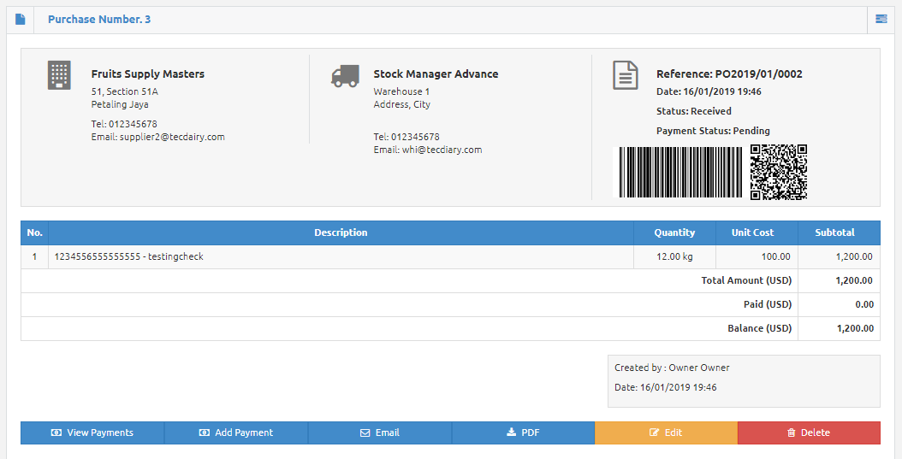902x459 pixels.
Task: Delete this purchase
Action: tap(809, 433)
